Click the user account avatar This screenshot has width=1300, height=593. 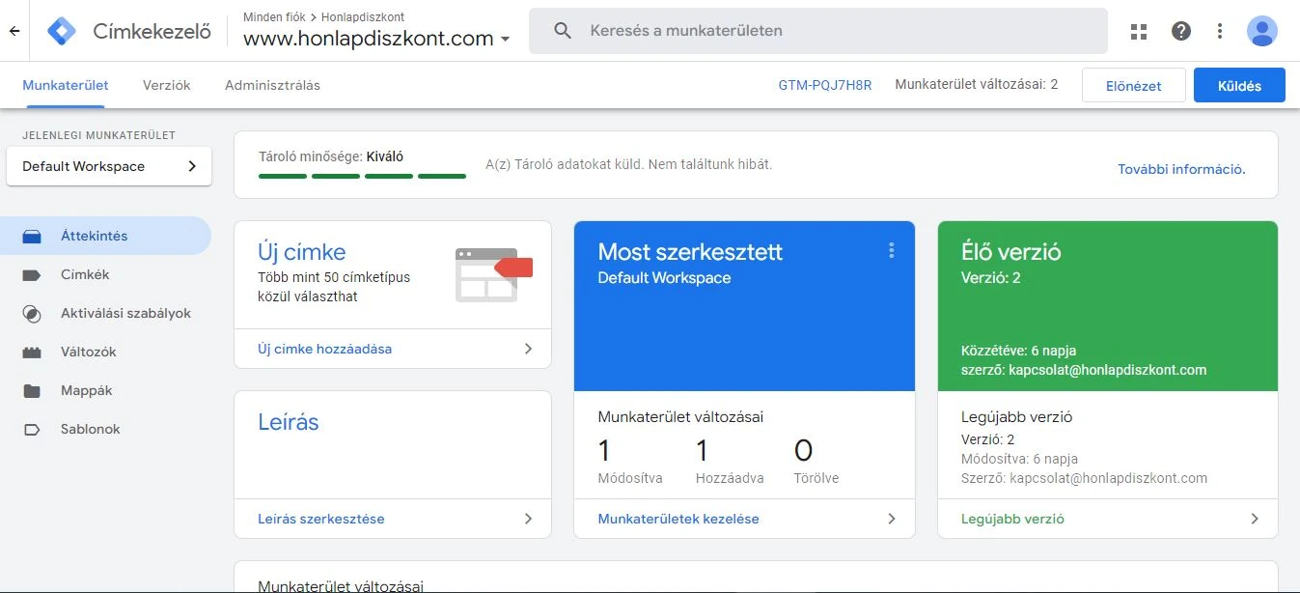[1262, 31]
